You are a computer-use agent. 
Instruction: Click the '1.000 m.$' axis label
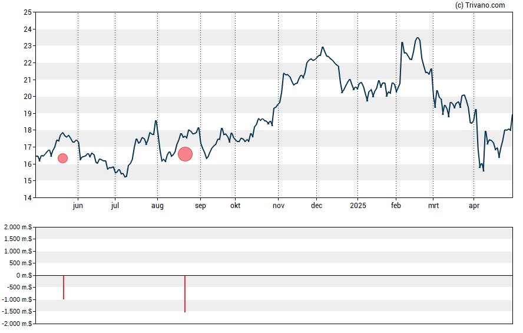(x=18, y=251)
